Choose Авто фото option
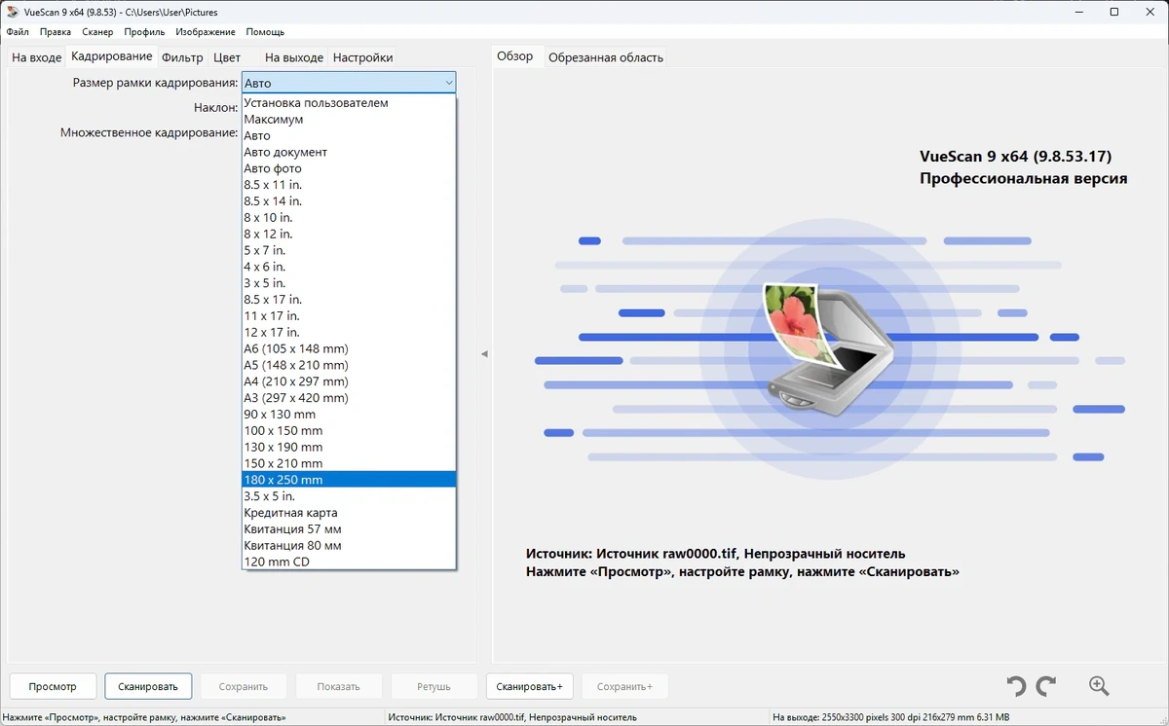 (349, 168)
